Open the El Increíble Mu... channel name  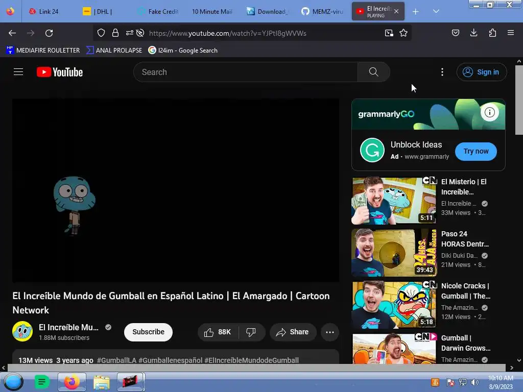(69, 327)
